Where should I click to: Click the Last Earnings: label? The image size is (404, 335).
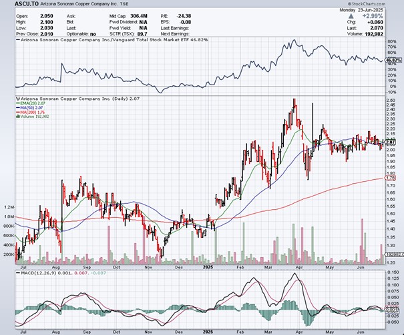[x=175, y=28]
